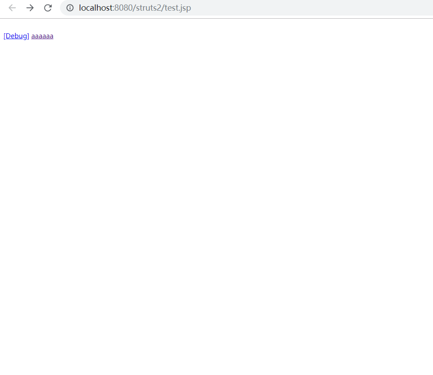This screenshot has height=375, width=433.
Task: Follow the aaaaaa hyperlink
Action: [42, 36]
